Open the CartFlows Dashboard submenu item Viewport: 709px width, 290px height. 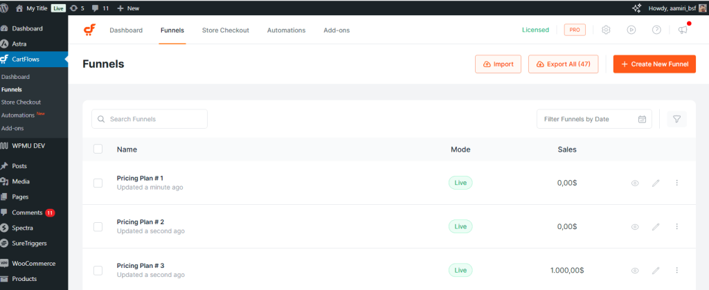pos(15,77)
